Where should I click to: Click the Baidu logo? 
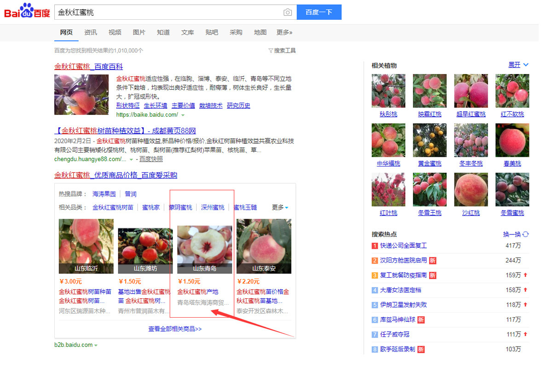(27, 11)
